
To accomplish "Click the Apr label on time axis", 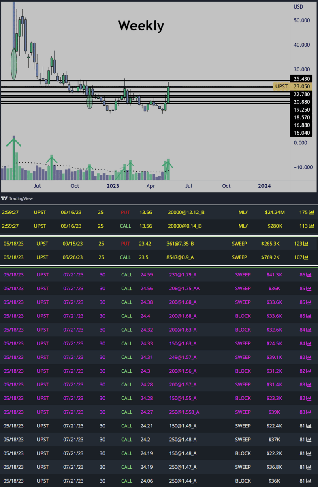I will [151, 186].
